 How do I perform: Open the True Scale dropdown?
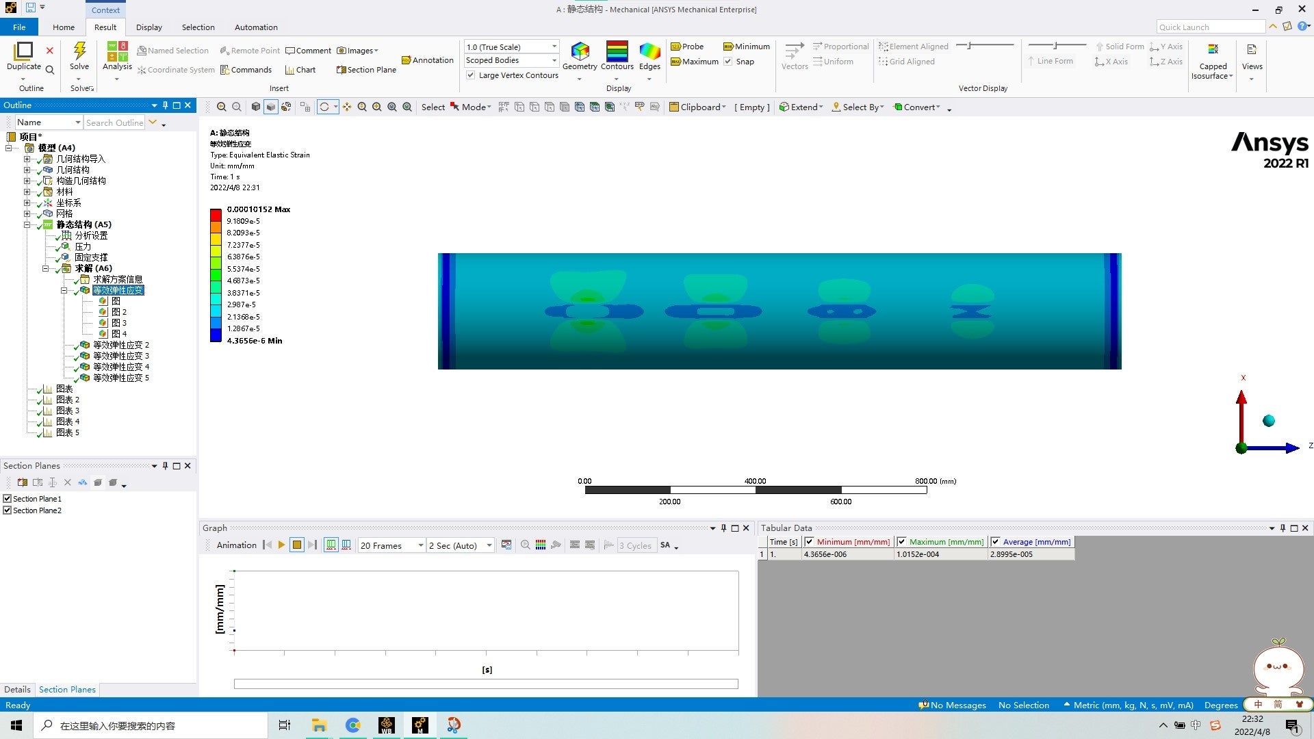554,47
